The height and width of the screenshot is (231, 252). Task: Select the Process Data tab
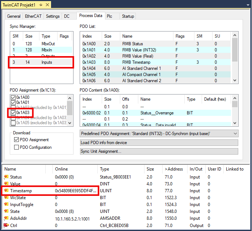91,16
